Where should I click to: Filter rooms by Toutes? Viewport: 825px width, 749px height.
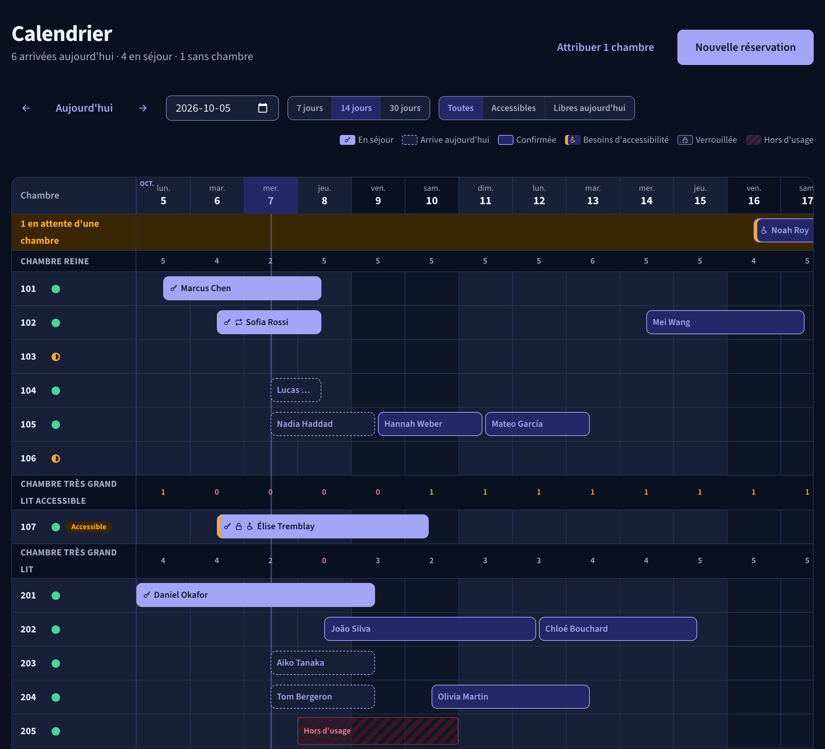tap(461, 108)
